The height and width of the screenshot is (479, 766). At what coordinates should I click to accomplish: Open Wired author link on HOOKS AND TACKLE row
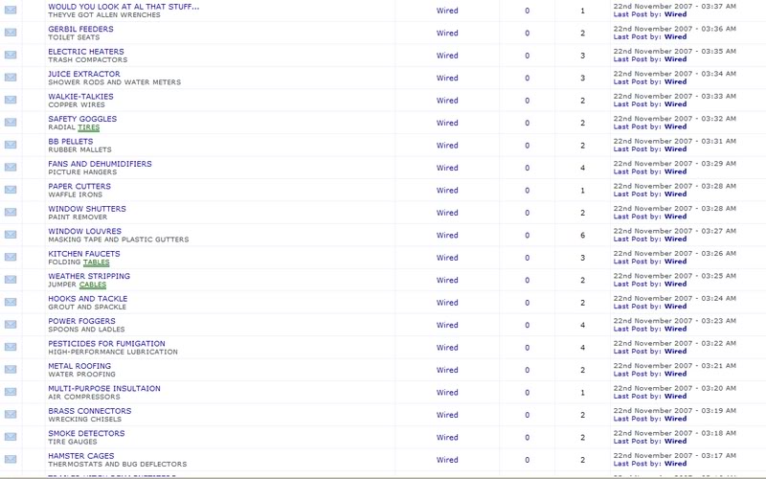[x=447, y=303]
